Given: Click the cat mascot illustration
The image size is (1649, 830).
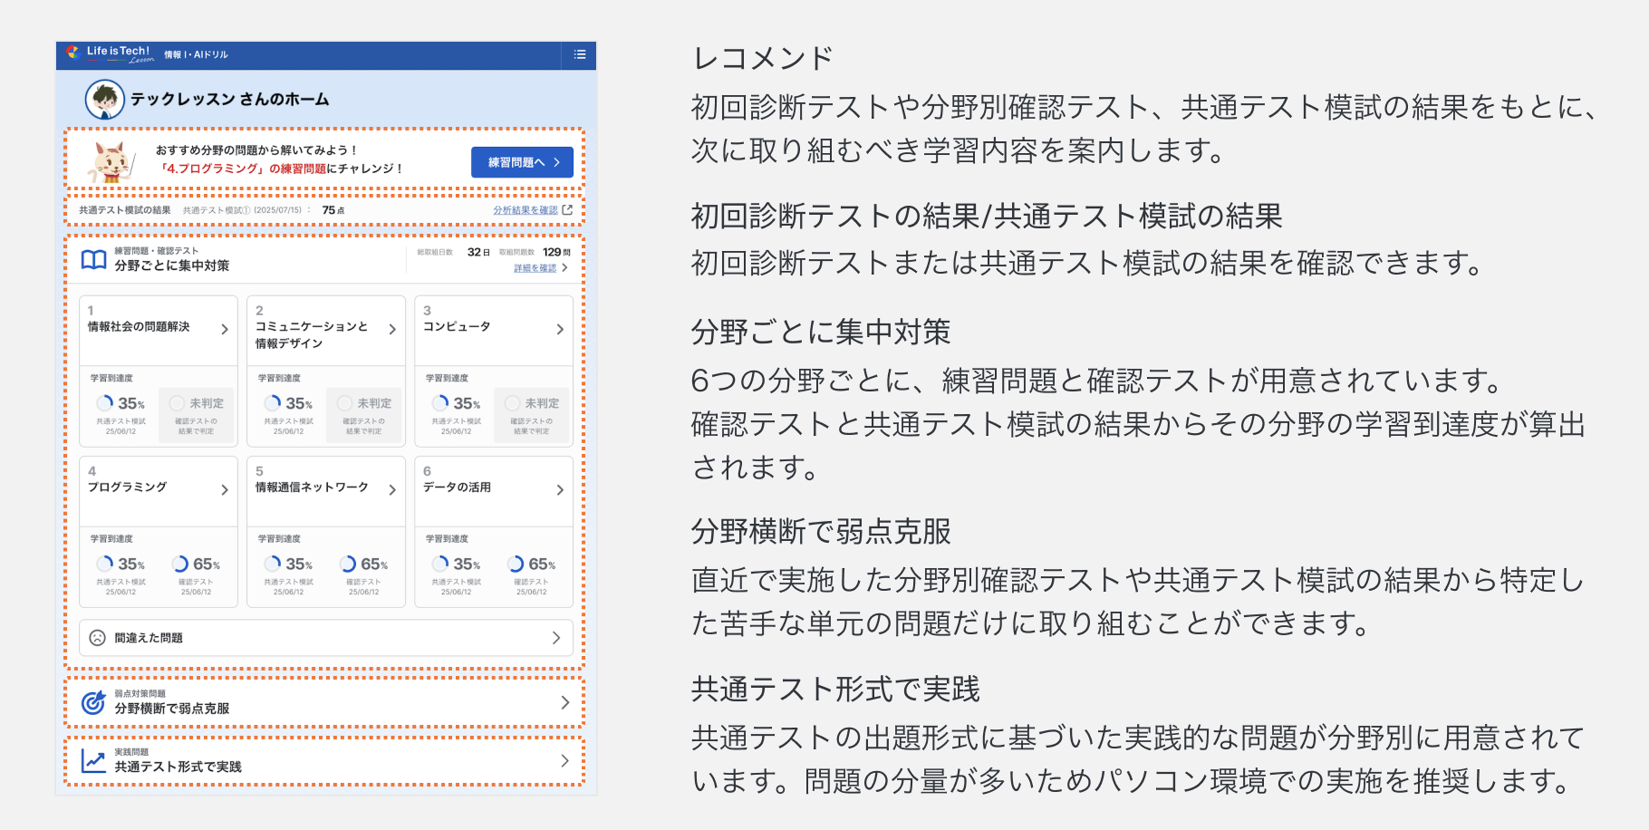Looking at the screenshot, I should [x=111, y=161].
